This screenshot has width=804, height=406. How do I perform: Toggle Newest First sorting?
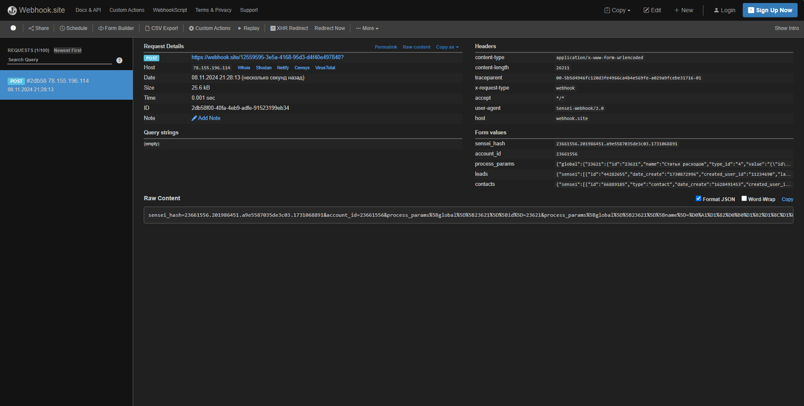tap(68, 50)
